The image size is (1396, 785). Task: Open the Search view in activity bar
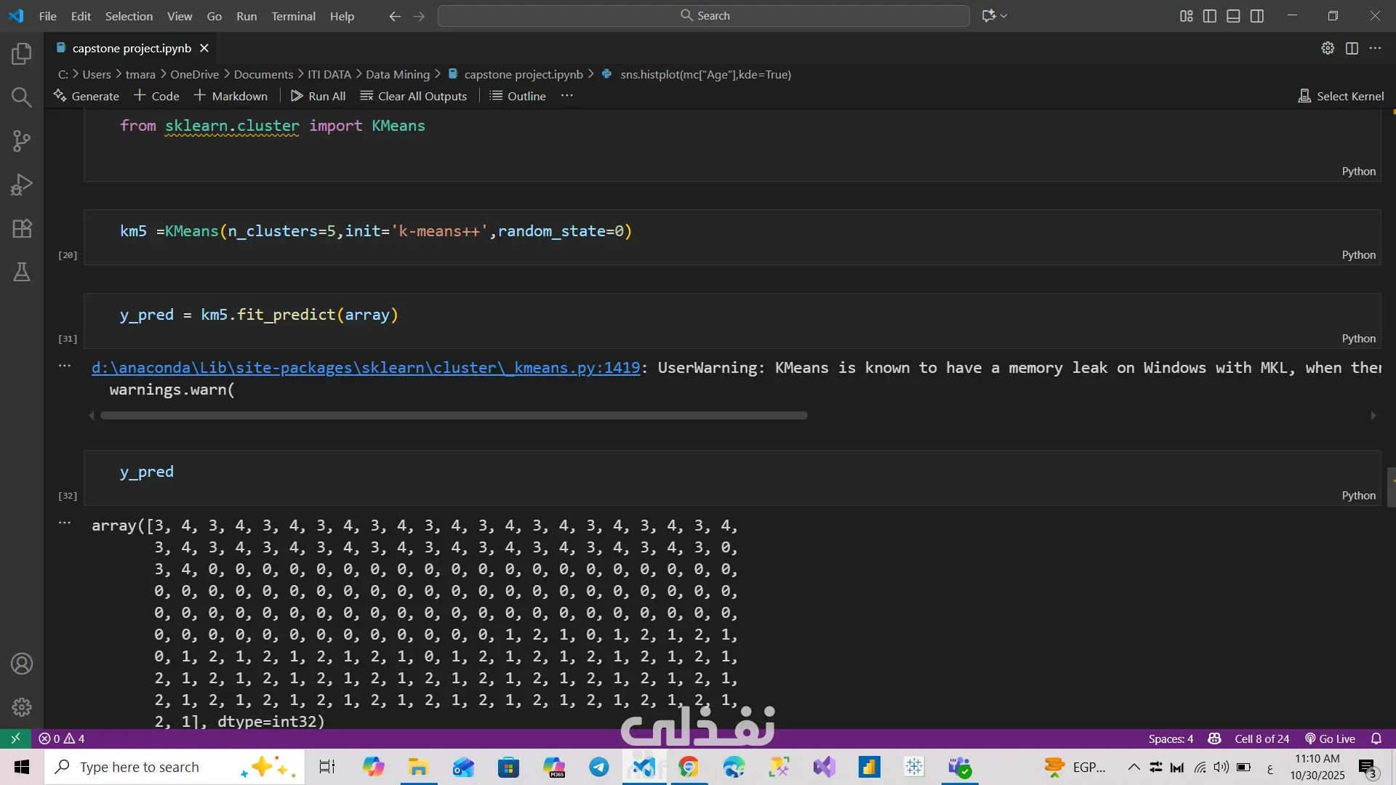coord(22,97)
